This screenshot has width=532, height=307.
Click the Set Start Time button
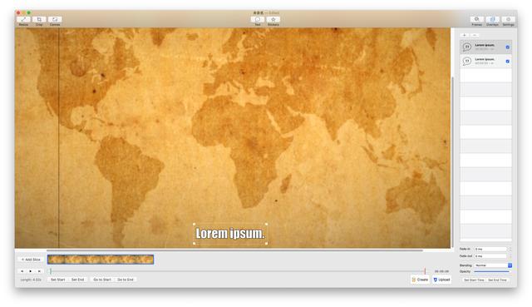pos(474,280)
